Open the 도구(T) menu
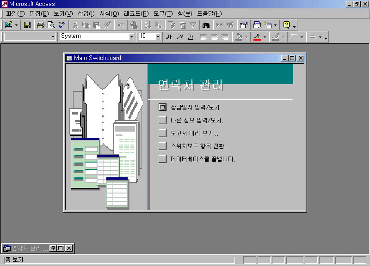Viewport: 370px width, 266px height. 163,14
